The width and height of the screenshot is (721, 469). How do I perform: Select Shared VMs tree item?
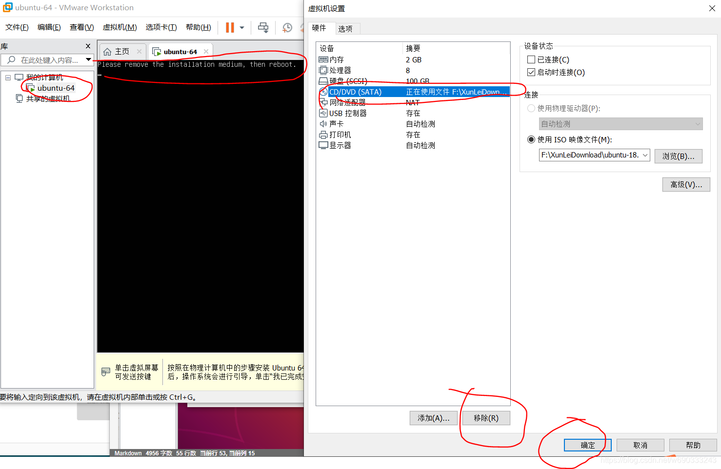click(48, 98)
